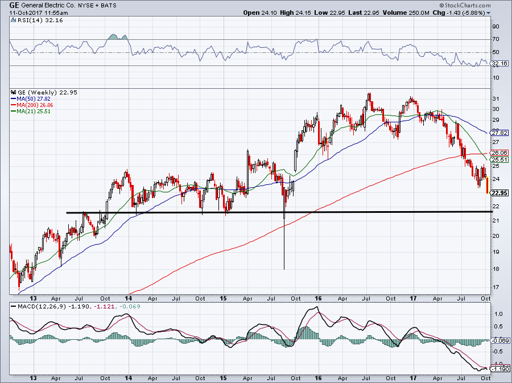
Task: Open the ©StockCharts.com attribution link
Action: (465, 5)
